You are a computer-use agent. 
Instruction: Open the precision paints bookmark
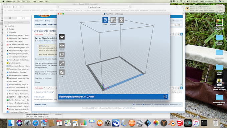[x=15, y=63]
